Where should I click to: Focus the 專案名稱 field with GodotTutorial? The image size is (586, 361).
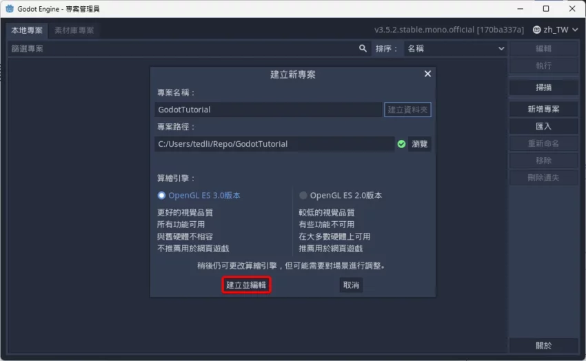(268, 110)
